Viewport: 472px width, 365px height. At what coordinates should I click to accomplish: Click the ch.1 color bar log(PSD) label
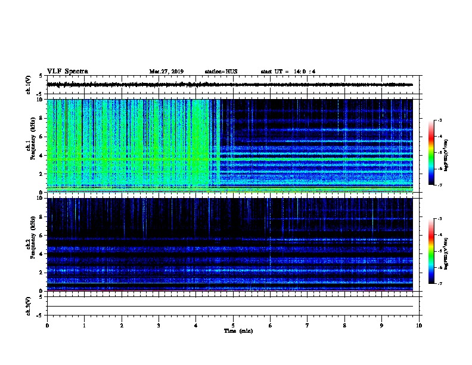point(446,155)
